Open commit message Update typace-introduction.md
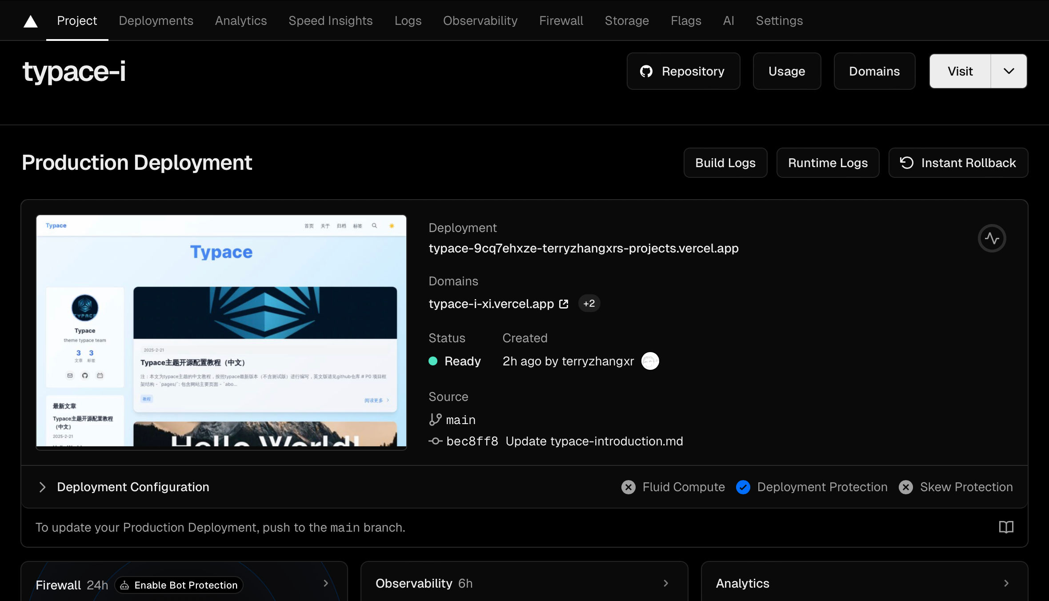 click(594, 441)
